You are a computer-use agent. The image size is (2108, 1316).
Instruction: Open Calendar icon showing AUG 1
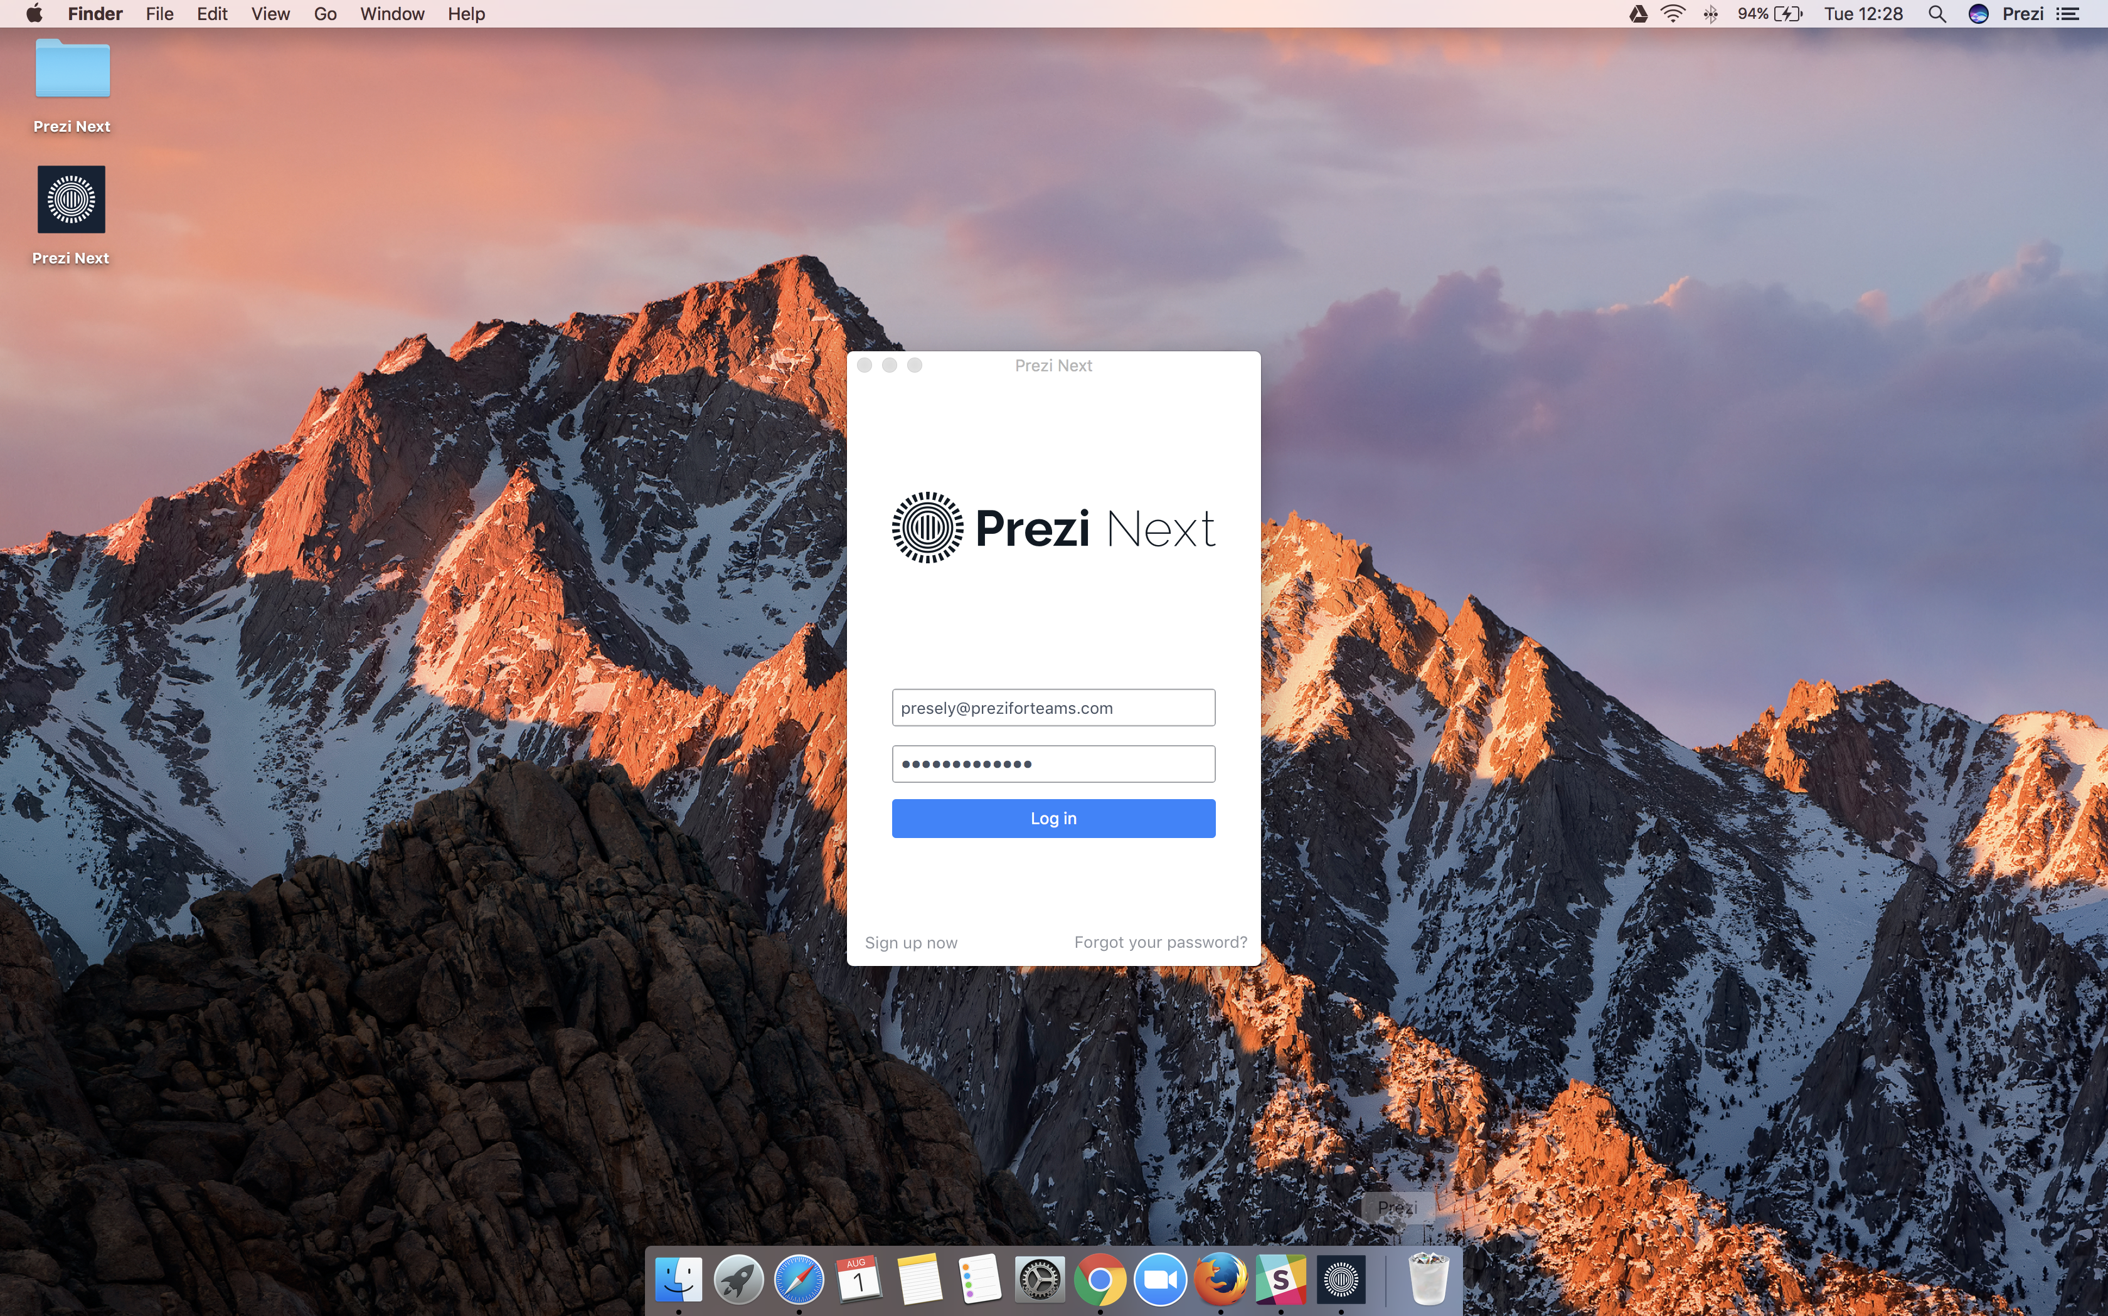859,1280
